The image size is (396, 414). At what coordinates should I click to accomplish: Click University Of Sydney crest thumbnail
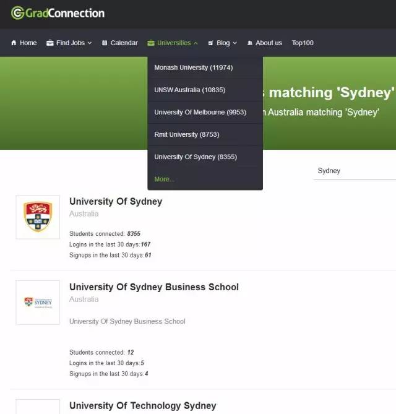coord(38,217)
